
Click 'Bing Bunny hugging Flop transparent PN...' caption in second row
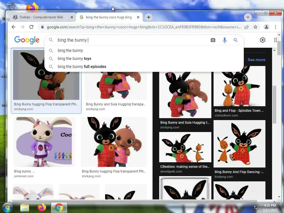[114, 171]
